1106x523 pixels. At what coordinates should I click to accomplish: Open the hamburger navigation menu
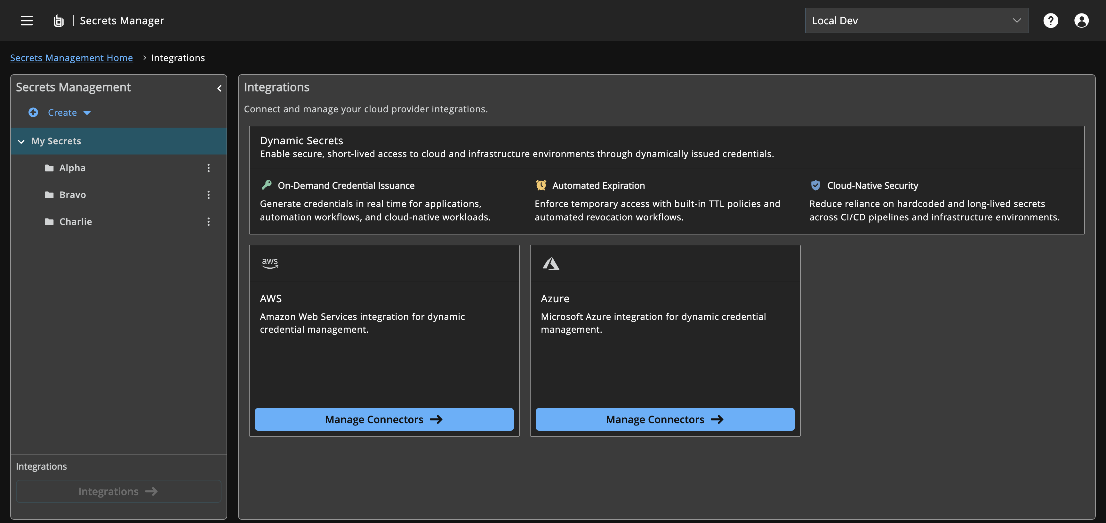pos(27,20)
